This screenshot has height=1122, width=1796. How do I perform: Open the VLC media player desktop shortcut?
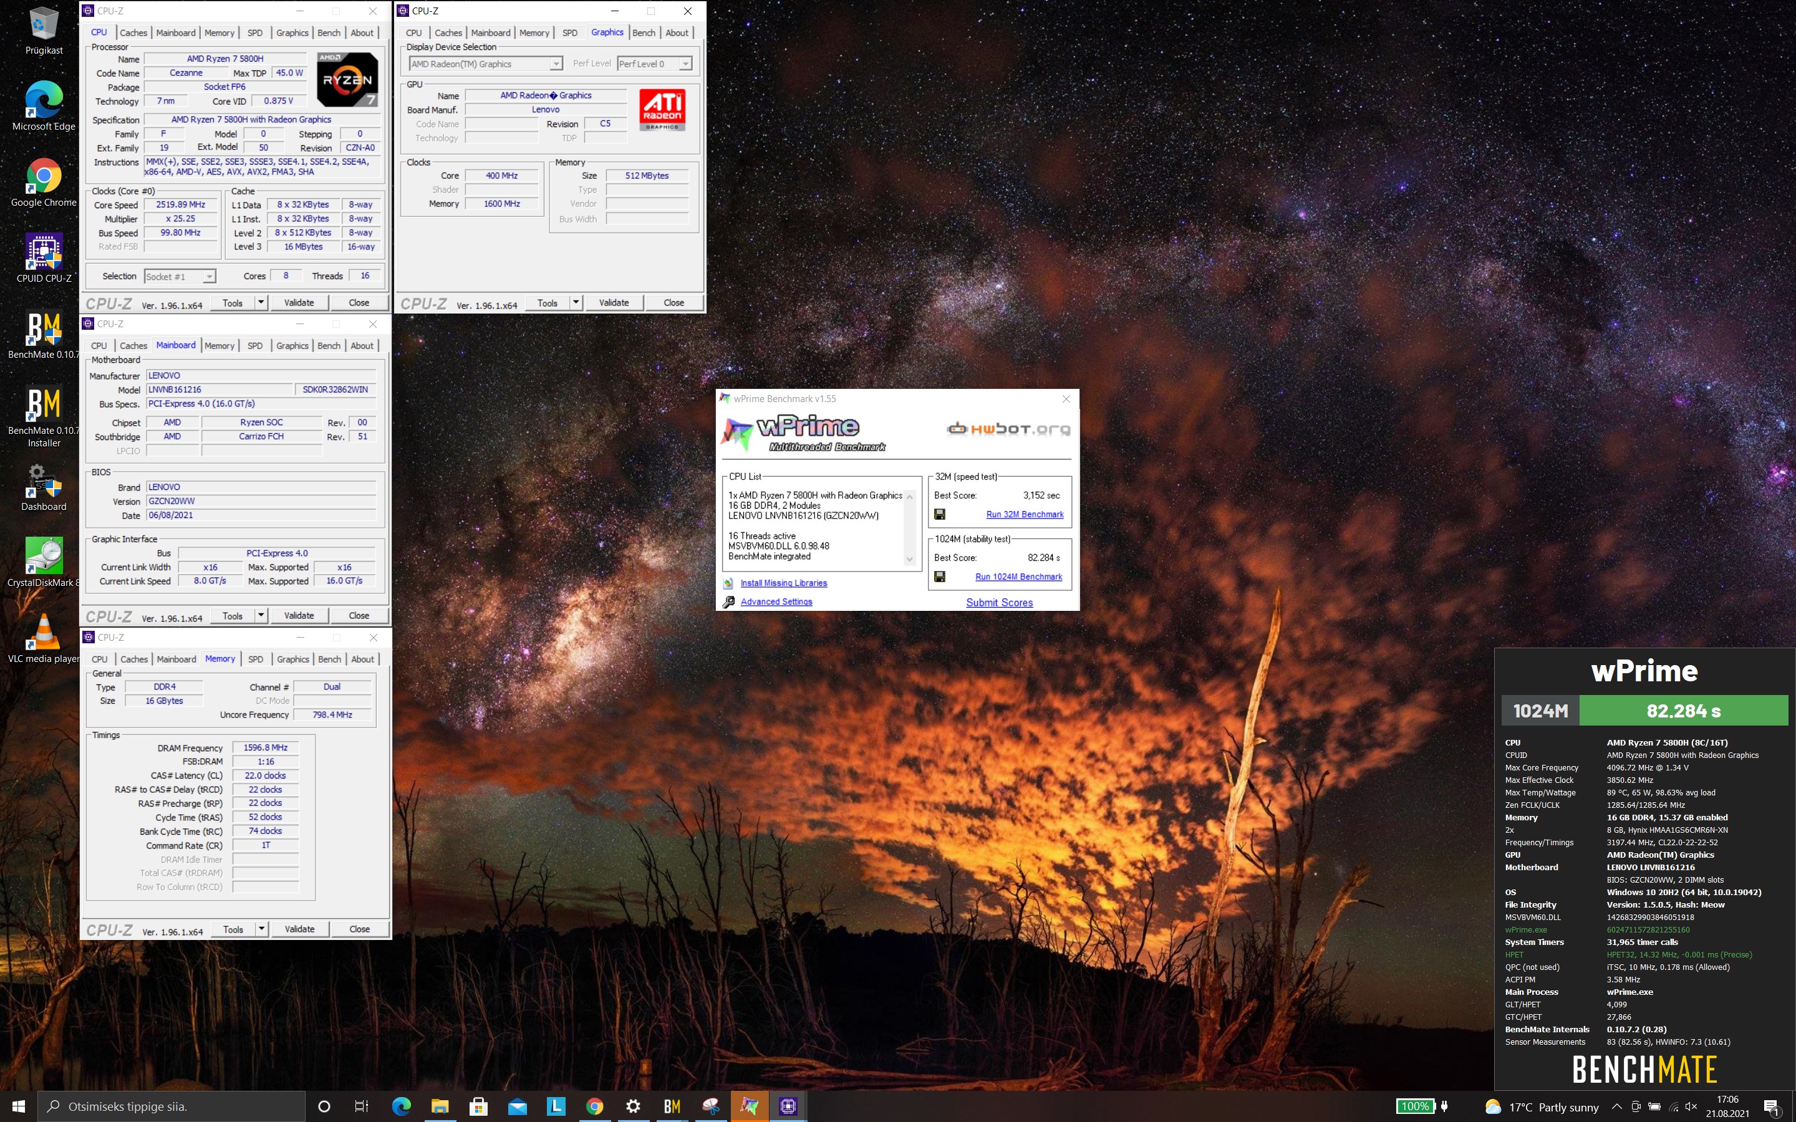tap(44, 638)
